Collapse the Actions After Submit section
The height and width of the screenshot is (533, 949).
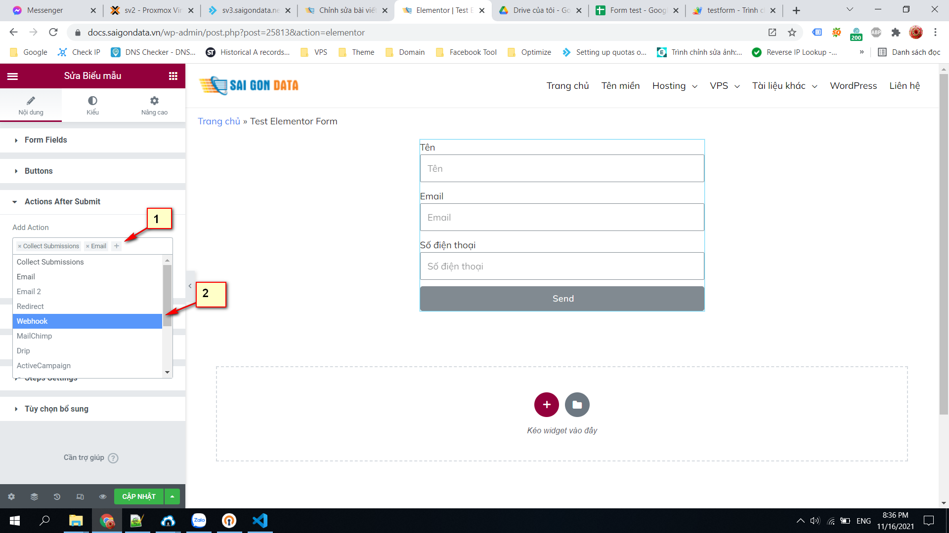pos(92,202)
